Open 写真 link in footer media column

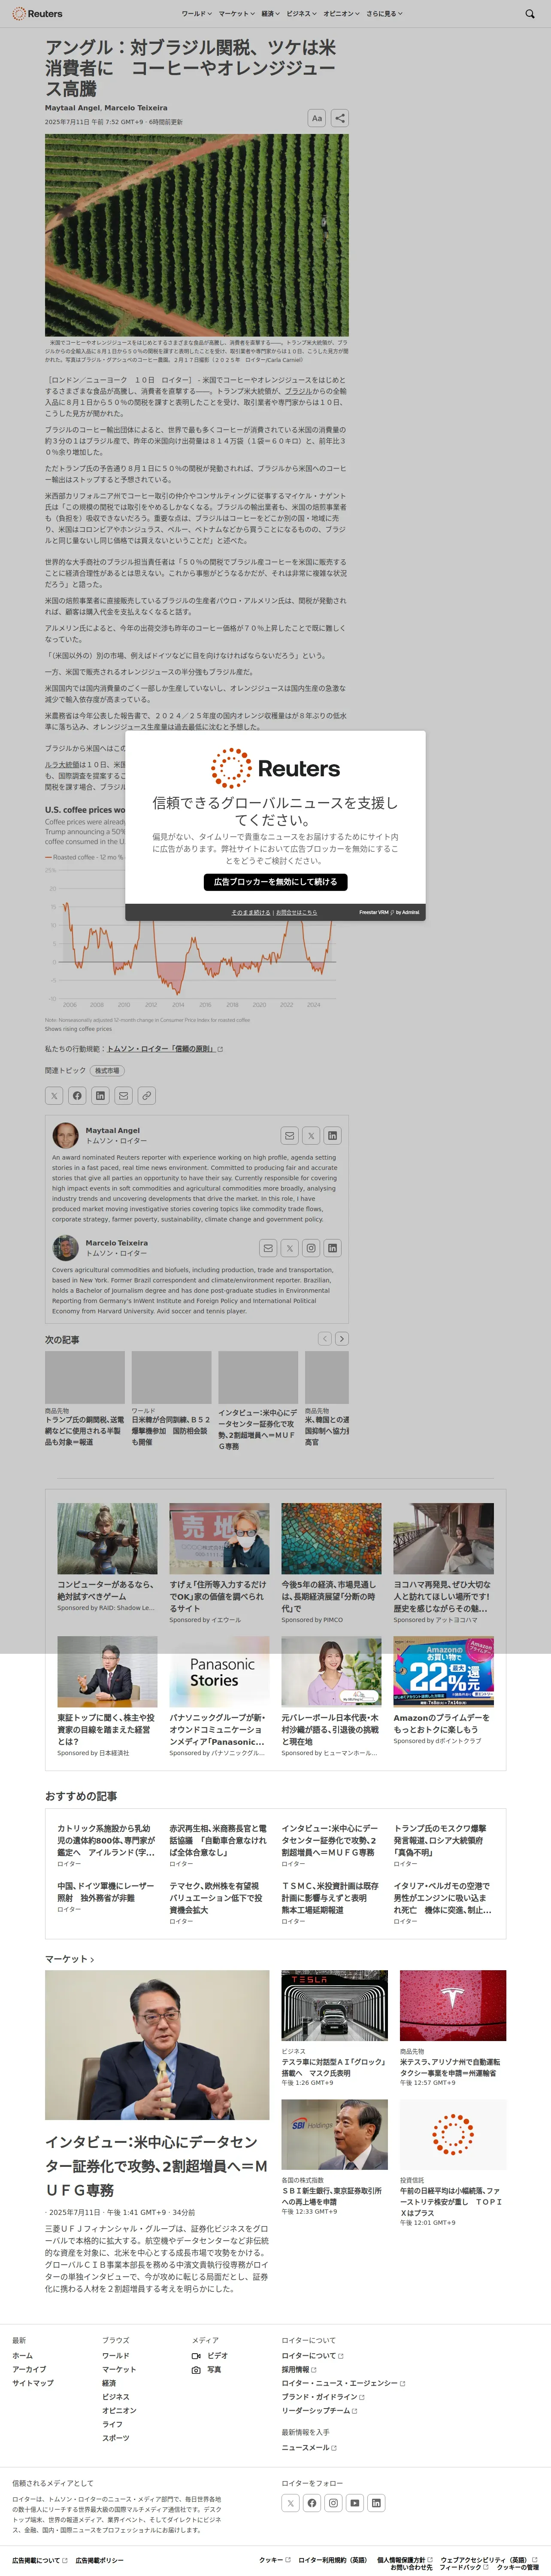tap(207, 2369)
